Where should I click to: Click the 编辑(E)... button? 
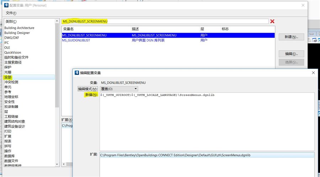292,54
